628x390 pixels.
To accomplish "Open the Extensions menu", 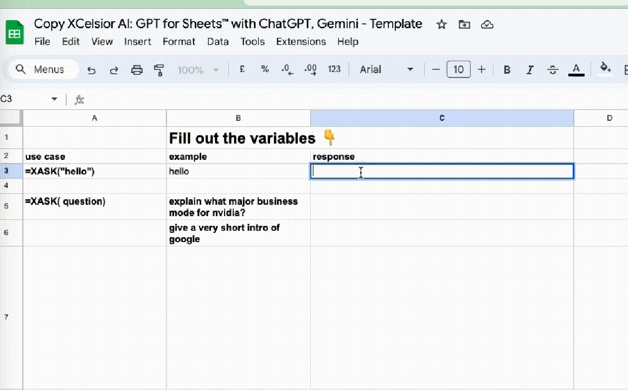I will point(301,42).
